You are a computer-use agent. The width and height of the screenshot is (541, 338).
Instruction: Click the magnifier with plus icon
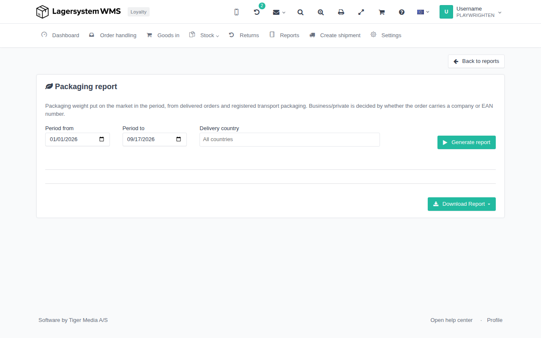(x=321, y=12)
